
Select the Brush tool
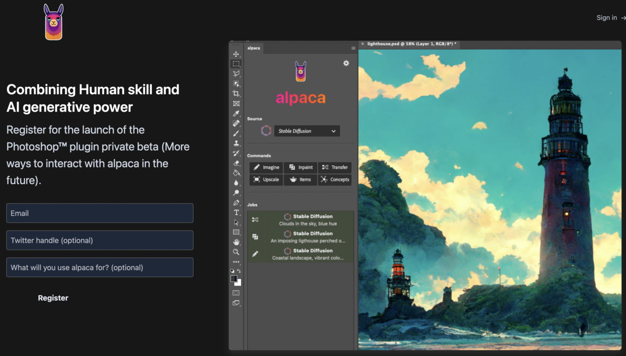click(x=236, y=133)
